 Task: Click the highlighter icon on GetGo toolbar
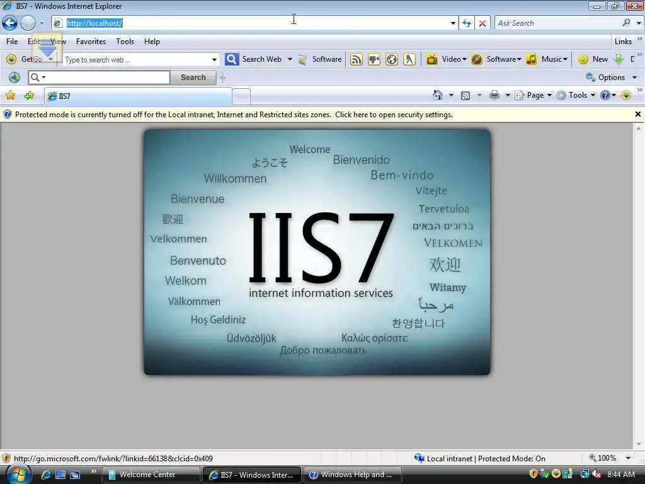(409, 59)
